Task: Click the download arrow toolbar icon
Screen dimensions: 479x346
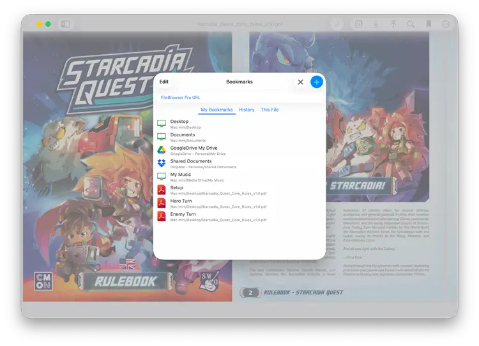Action: pyautogui.click(x=376, y=24)
